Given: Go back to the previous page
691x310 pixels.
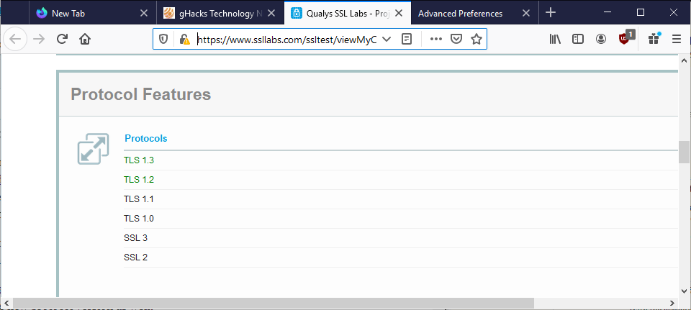Looking at the screenshot, I should [15, 39].
